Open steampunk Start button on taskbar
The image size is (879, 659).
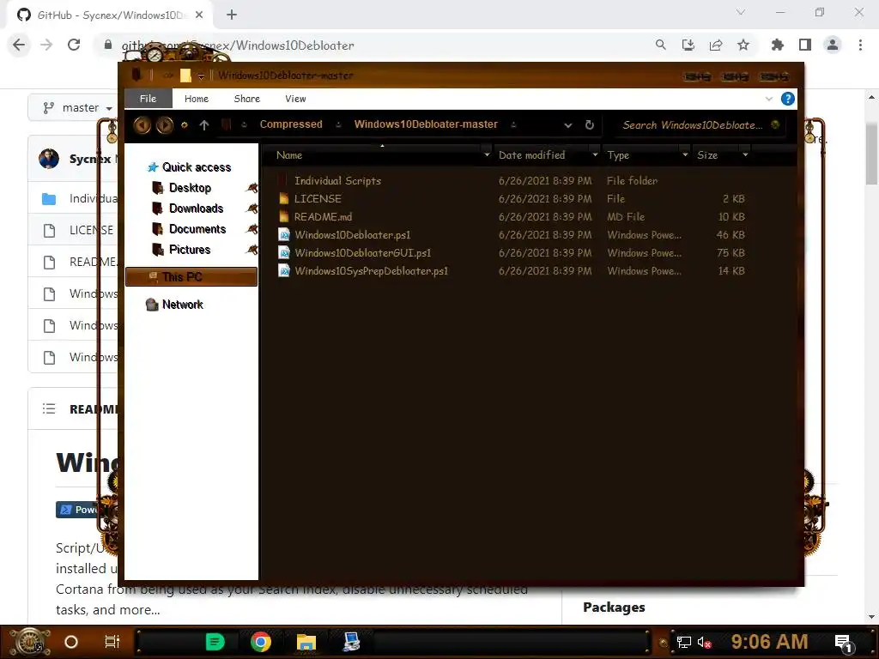click(28, 642)
